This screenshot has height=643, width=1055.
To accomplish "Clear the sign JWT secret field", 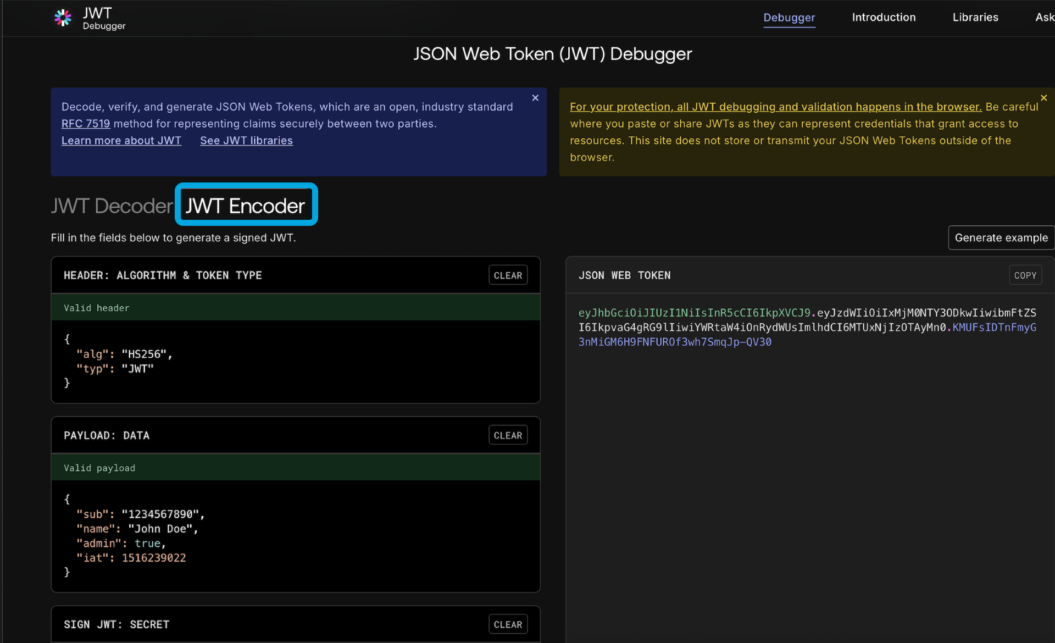I will 508,624.
